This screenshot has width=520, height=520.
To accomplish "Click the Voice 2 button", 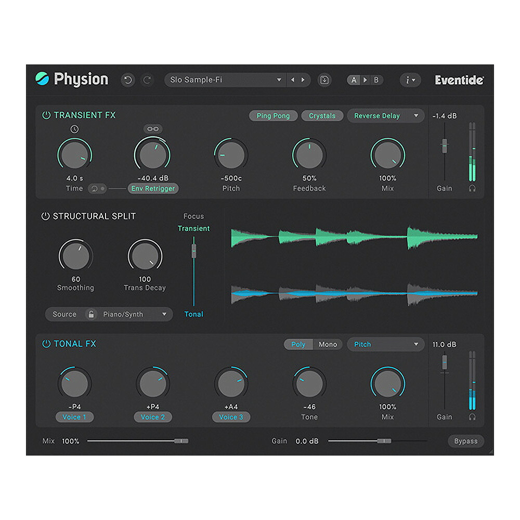I will click(x=153, y=417).
